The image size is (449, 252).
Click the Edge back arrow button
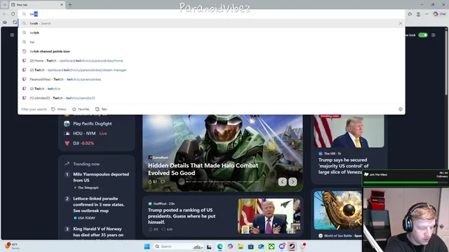[x=4, y=14]
